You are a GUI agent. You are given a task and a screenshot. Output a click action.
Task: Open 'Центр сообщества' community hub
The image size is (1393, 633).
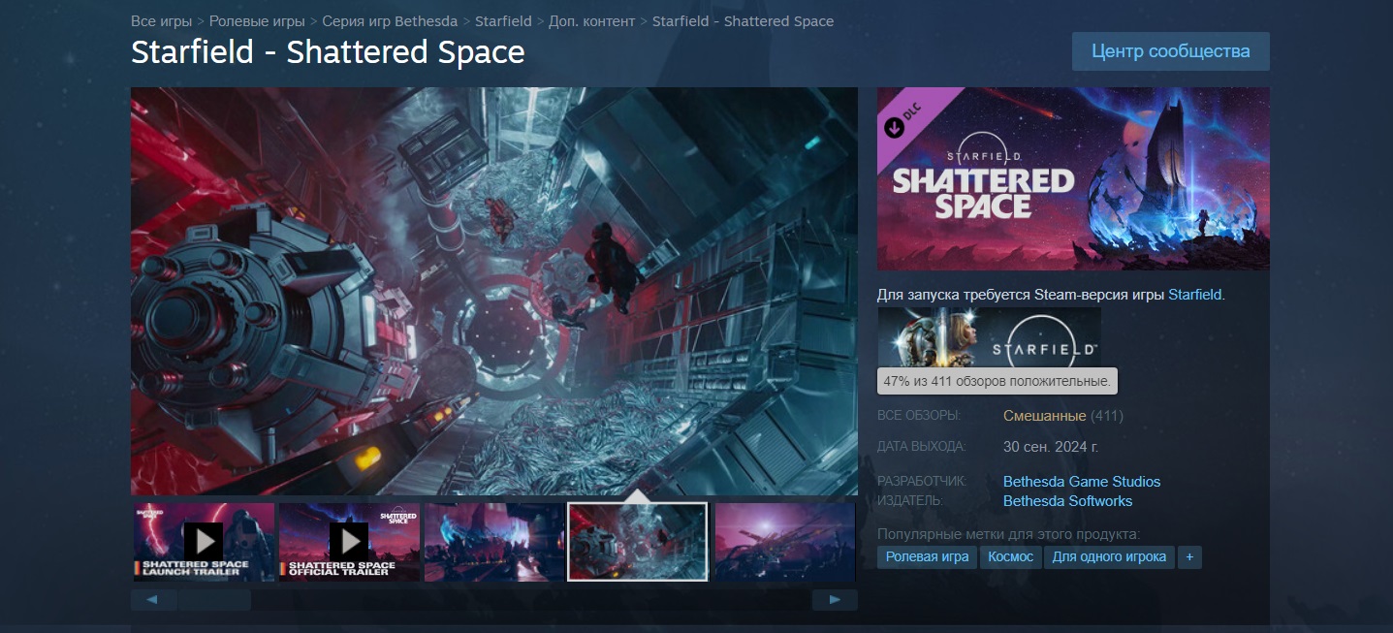point(1170,51)
